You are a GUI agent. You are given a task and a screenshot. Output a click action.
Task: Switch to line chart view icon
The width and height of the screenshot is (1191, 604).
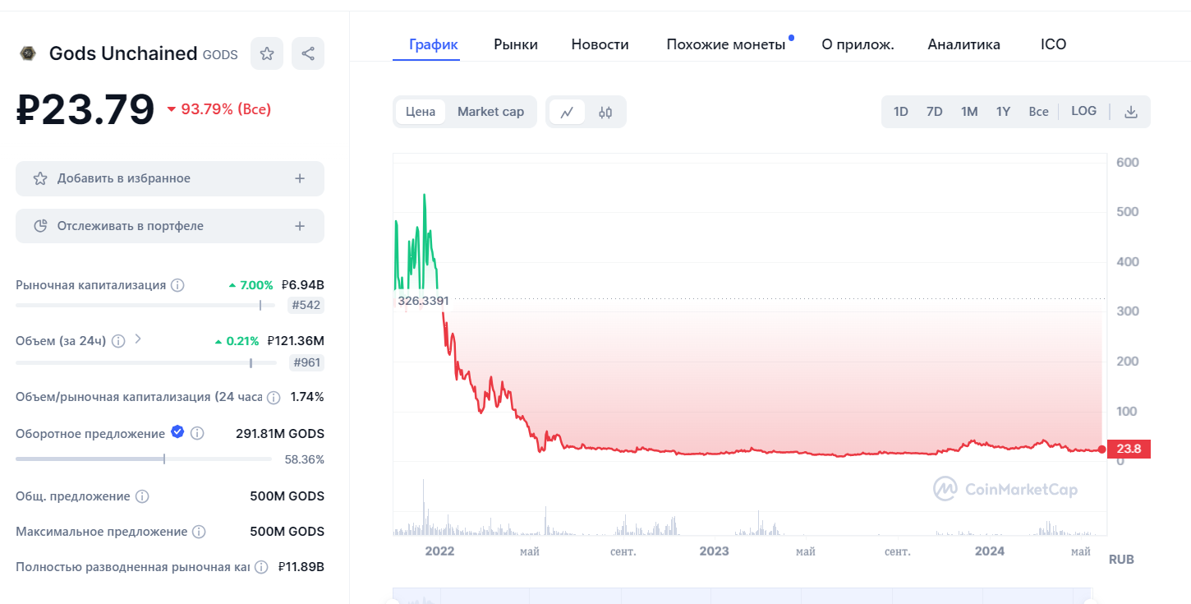point(567,112)
